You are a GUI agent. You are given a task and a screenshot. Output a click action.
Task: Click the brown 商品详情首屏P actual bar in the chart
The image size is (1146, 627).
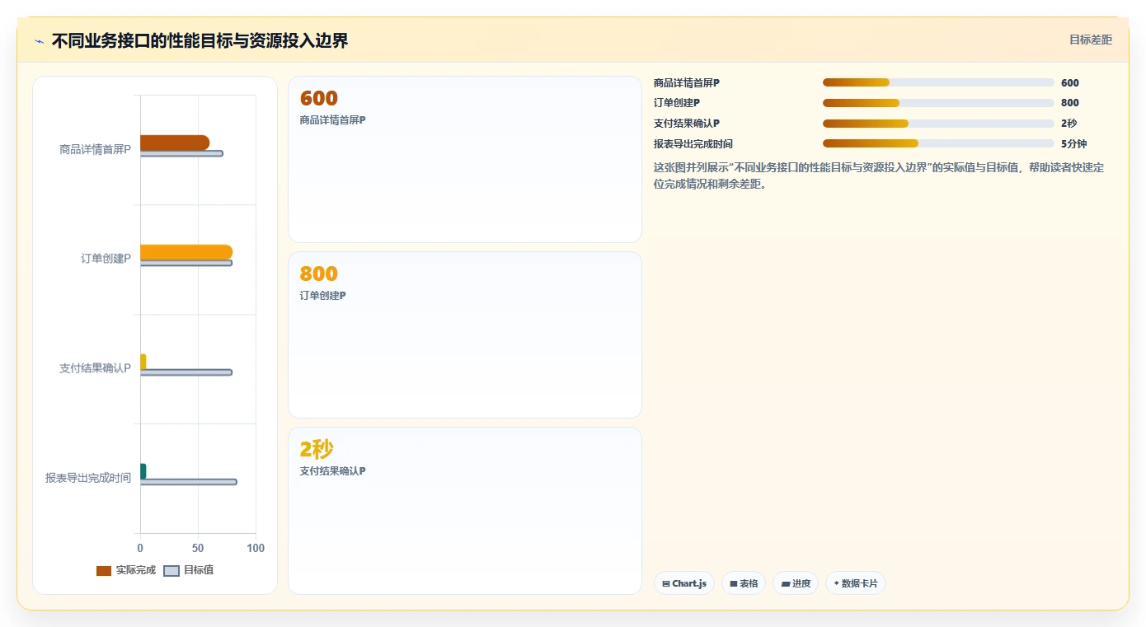tap(175, 143)
